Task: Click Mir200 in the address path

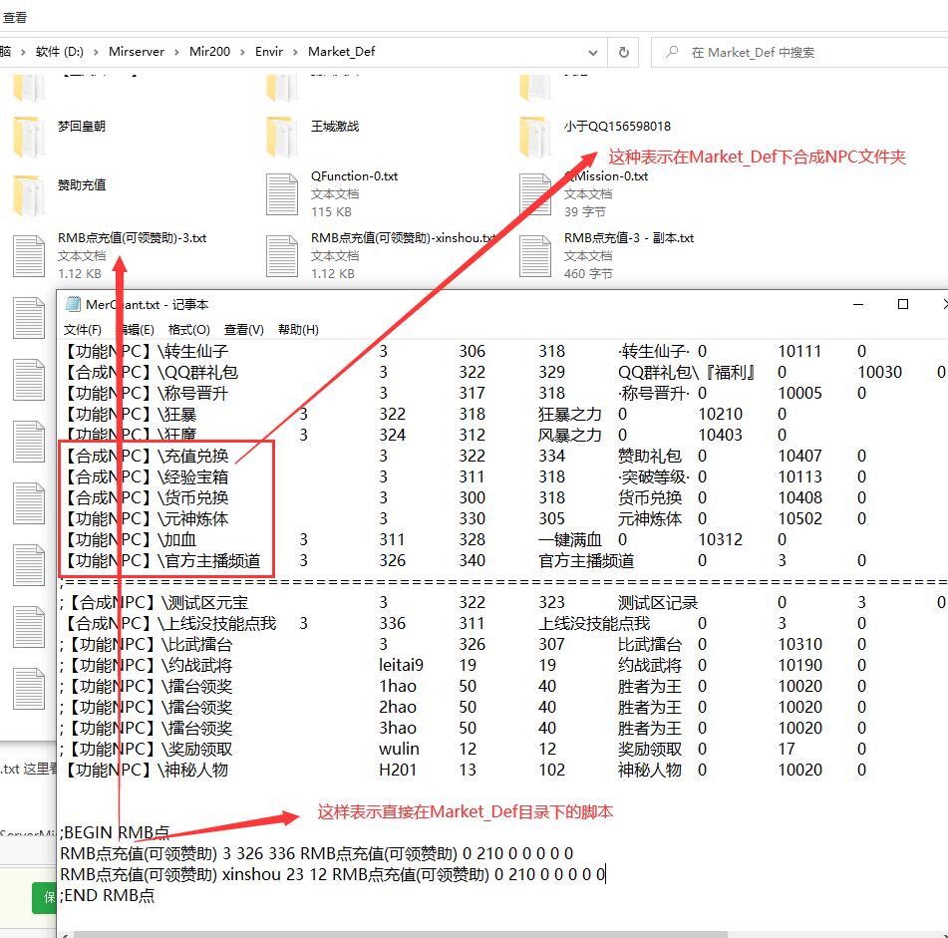Action: point(209,52)
